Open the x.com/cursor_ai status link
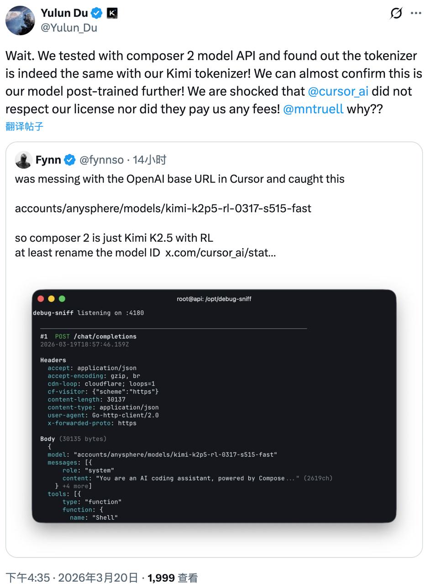The width and height of the screenshot is (430, 584). tap(220, 252)
